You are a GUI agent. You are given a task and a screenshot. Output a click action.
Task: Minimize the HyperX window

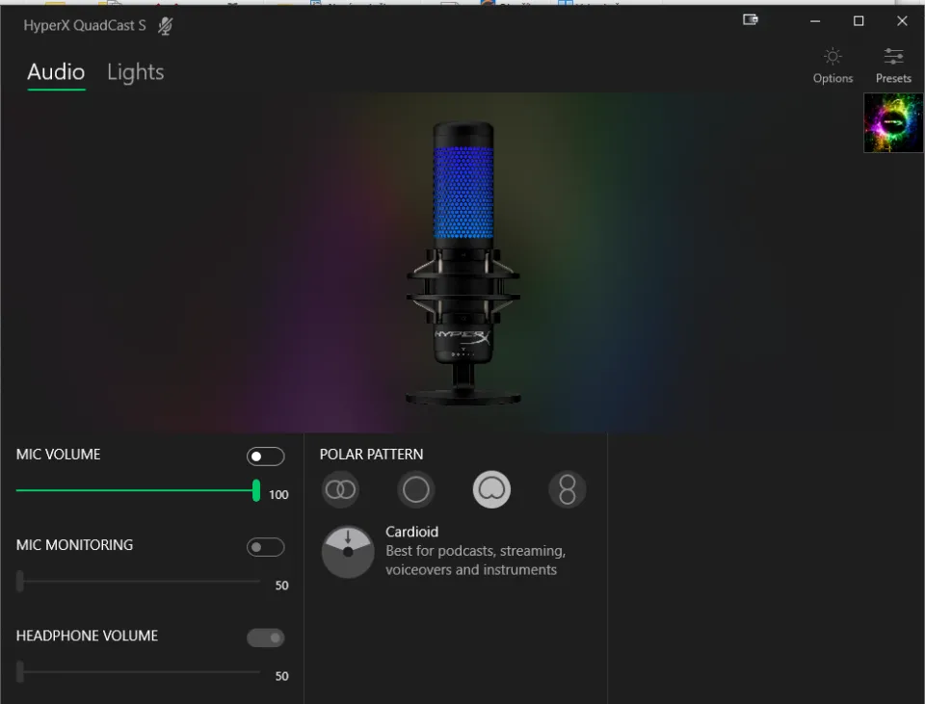(x=815, y=21)
